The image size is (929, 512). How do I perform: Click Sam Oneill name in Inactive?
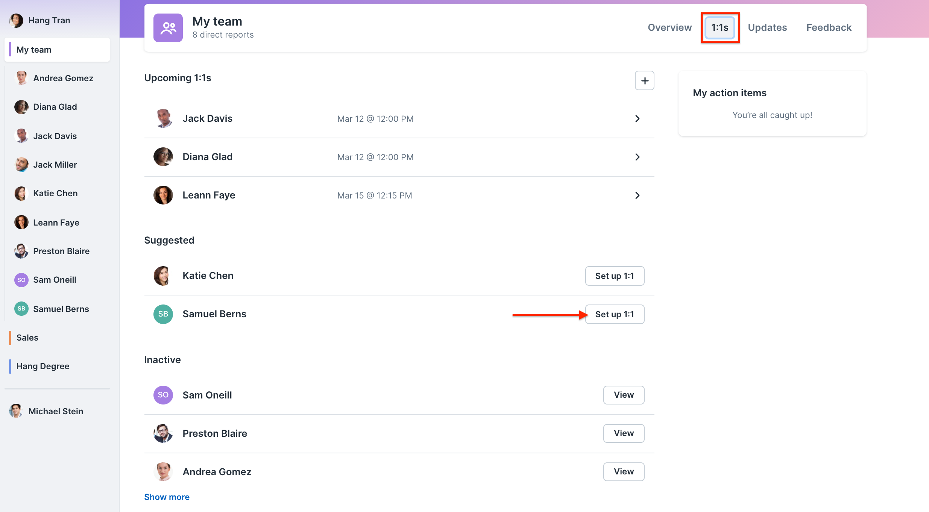click(x=207, y=395)
